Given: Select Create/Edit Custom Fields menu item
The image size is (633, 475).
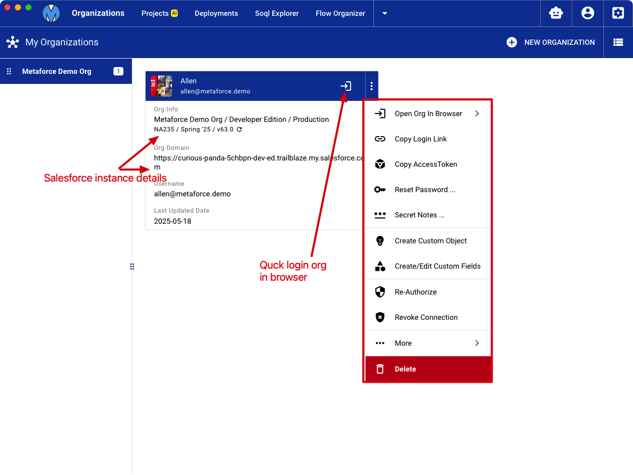Looking at the screenshot, I should [x=428, y=266].
